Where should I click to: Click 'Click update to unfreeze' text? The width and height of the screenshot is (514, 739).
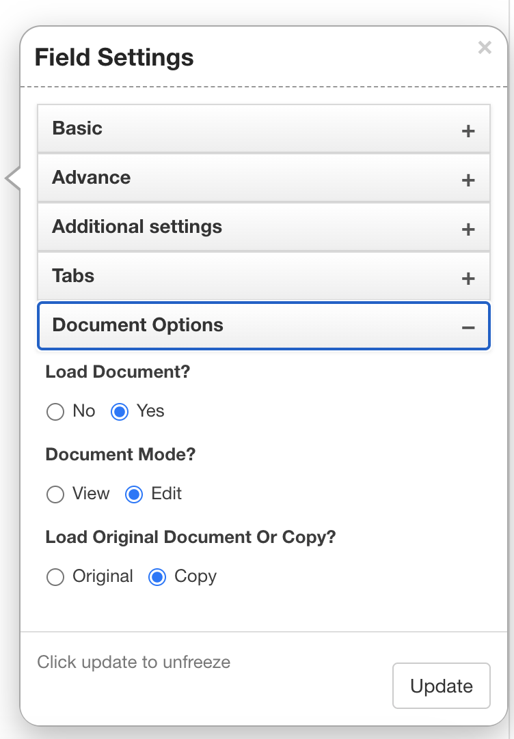pos(134,663)
